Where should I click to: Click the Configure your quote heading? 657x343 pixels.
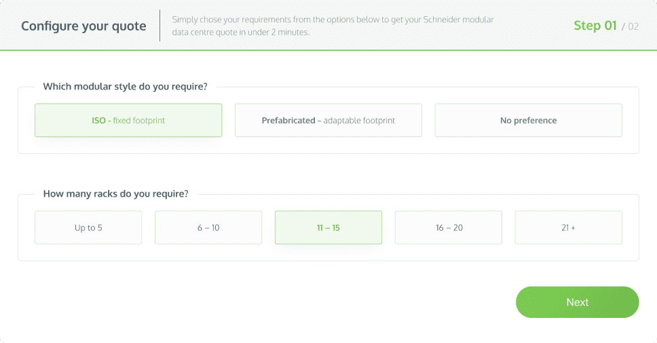click(x=83, y=26)
